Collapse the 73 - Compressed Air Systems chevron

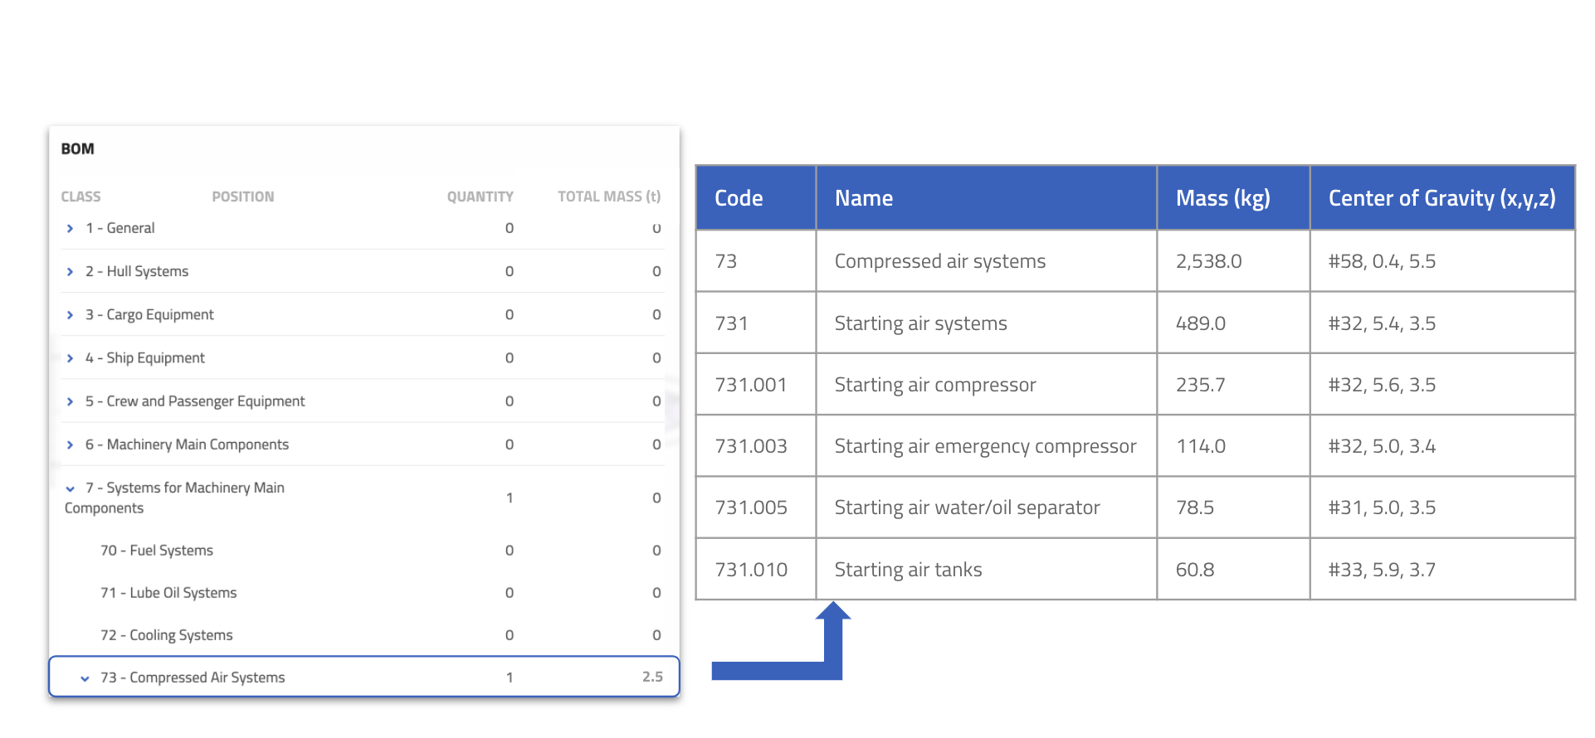pyautogui.click(x=85, y=678)
